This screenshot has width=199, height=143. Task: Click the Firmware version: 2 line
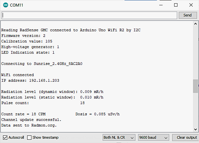coord(23,36)
